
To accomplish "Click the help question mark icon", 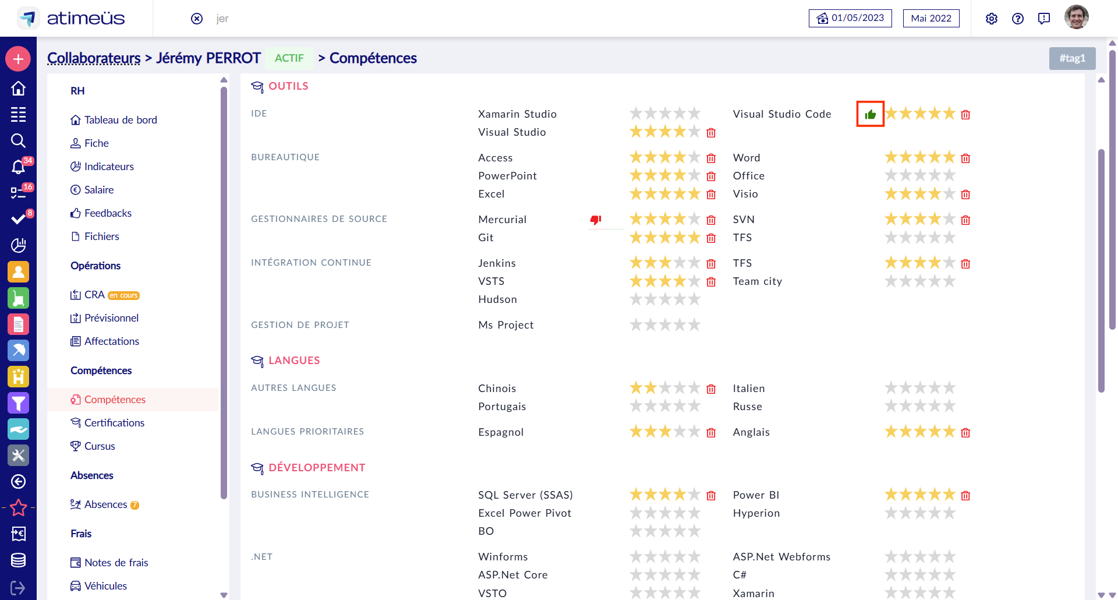I will (1017, 19).
